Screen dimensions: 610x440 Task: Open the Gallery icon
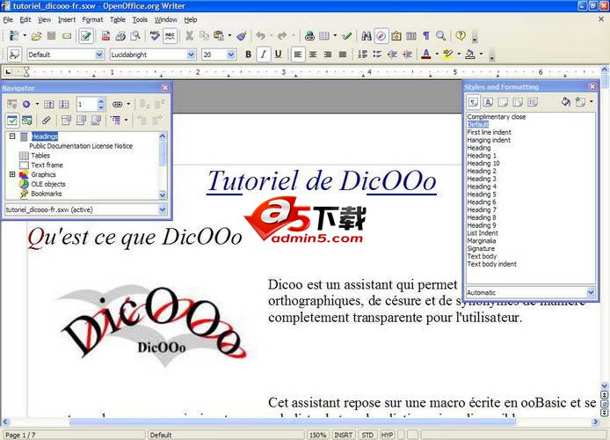396,36
